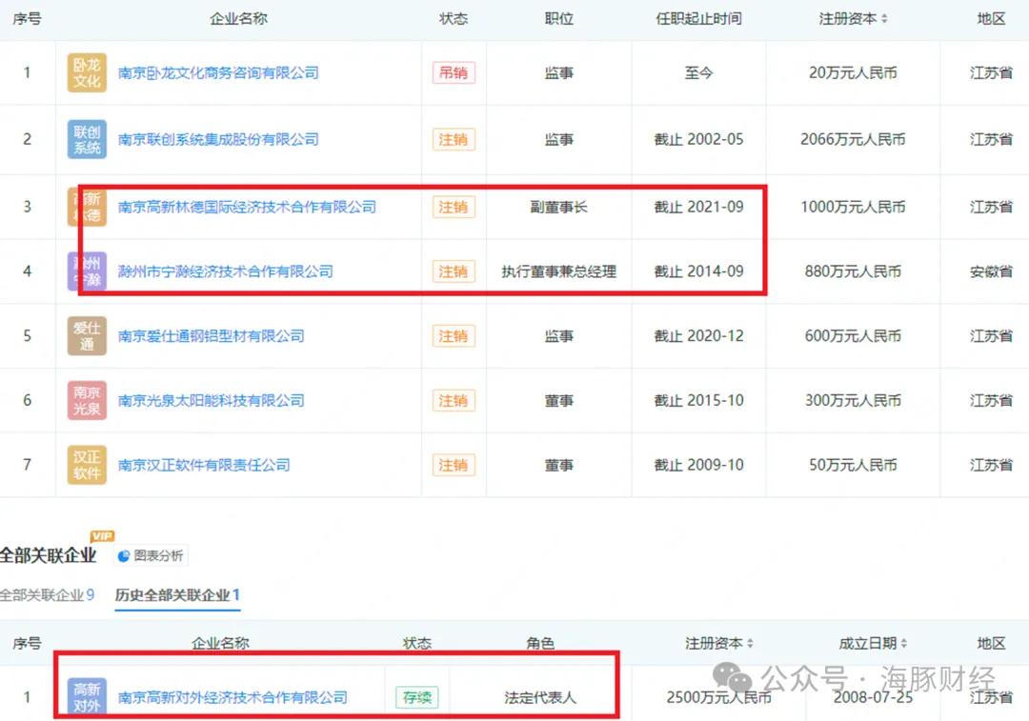Click the 滁州宁滁 company logo icon
The height and width of the screenshot is (721, 1029).
pos(87,270)
